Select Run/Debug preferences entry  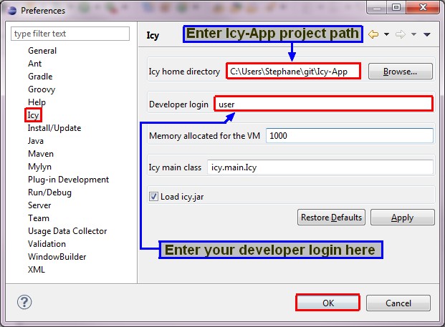coord(49,192)
